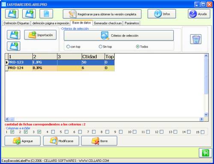
Task: Click the Agregue button
Action: pyautogui.click(x=23, y=141)
